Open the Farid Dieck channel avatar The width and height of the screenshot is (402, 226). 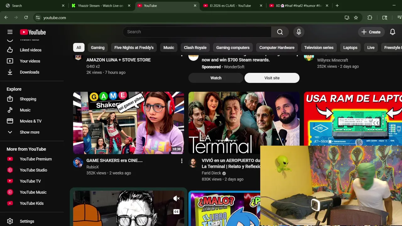193,163
